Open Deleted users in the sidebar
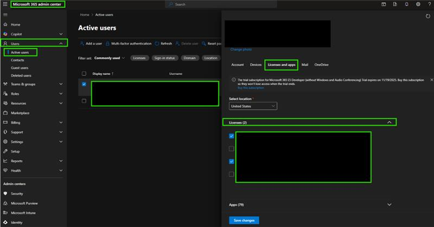Viewport: 434px width, 227px height. (21, 75)
